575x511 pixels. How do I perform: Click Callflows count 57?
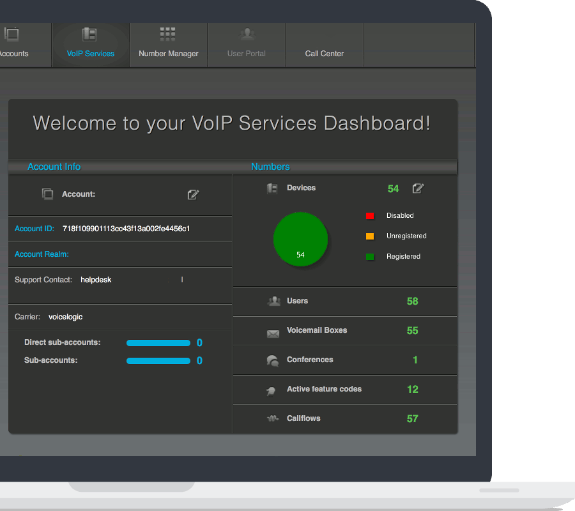pyautogui.click(x=413, y=418)
